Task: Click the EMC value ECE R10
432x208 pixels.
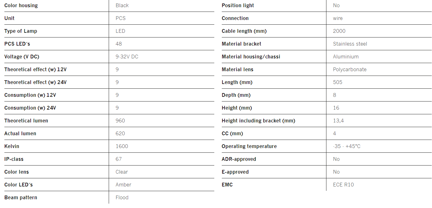Action: [343, 185]
